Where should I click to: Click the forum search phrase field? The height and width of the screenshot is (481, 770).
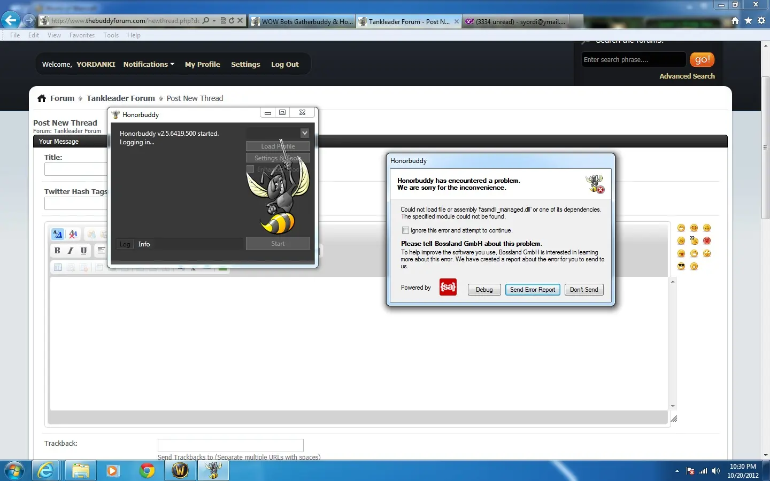(634, 59)
